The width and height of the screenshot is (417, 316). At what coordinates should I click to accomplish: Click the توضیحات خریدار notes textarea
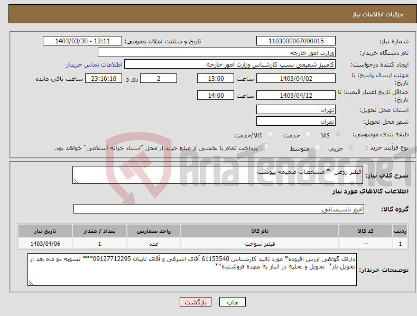192,269
